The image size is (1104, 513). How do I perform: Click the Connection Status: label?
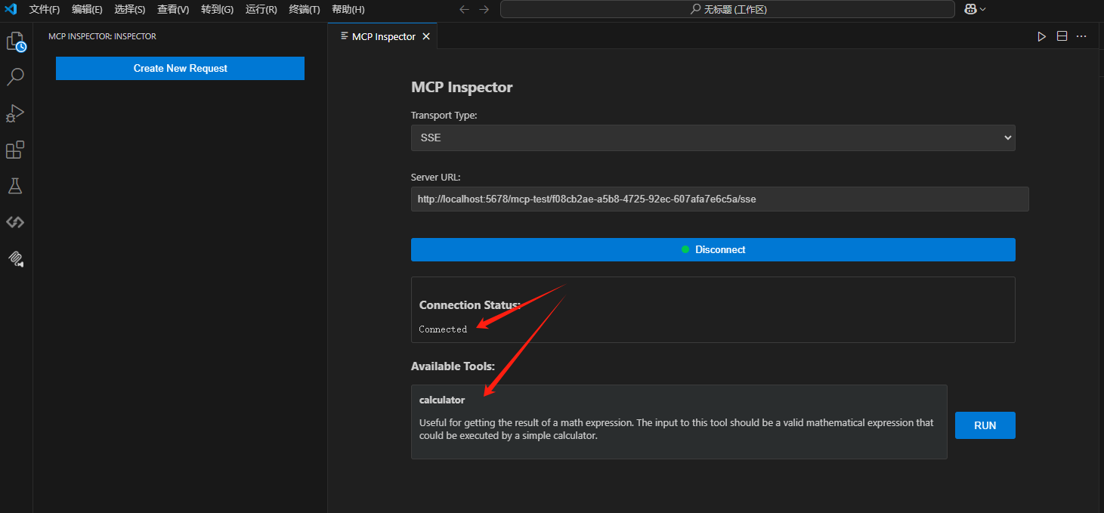(470, 305)
